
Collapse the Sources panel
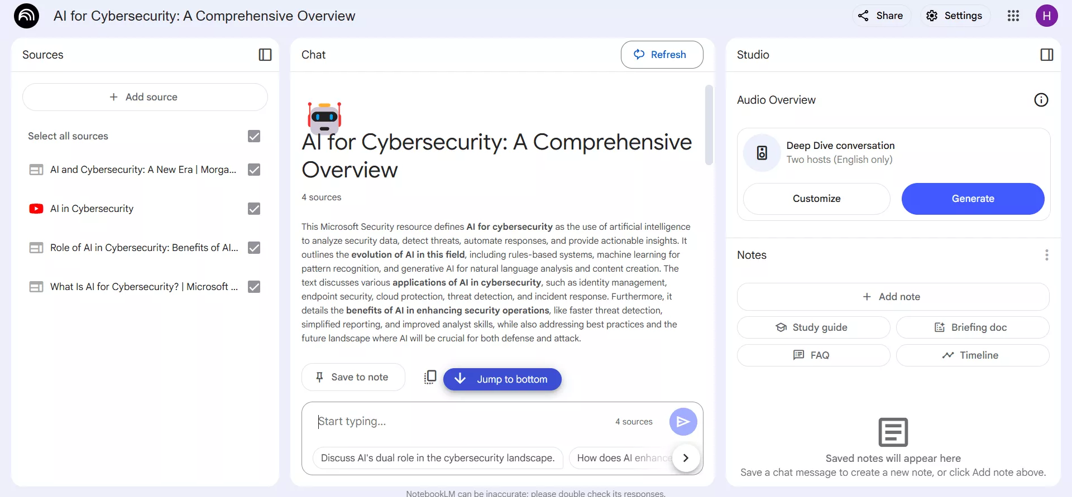(265, 55)
